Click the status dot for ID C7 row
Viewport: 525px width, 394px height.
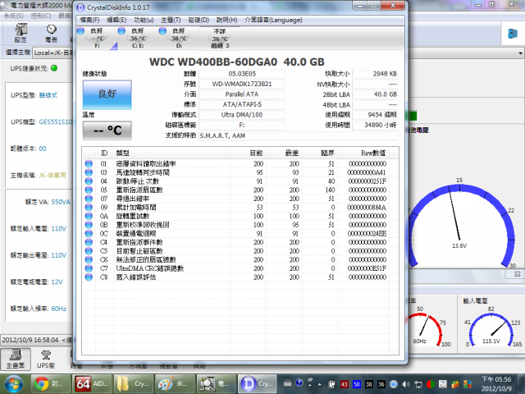[89, 268]
